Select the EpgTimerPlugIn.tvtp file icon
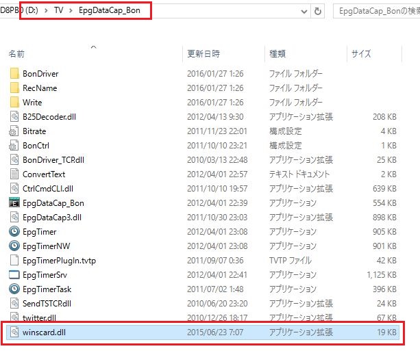The height and width of the screenshot is (353, 420). [x=14, y=261]
